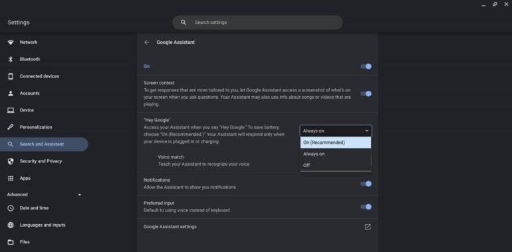Screen dimensions: 512x252
Task: Open Connected devices section
Action: pyautogui.click(x=44, y=76)
